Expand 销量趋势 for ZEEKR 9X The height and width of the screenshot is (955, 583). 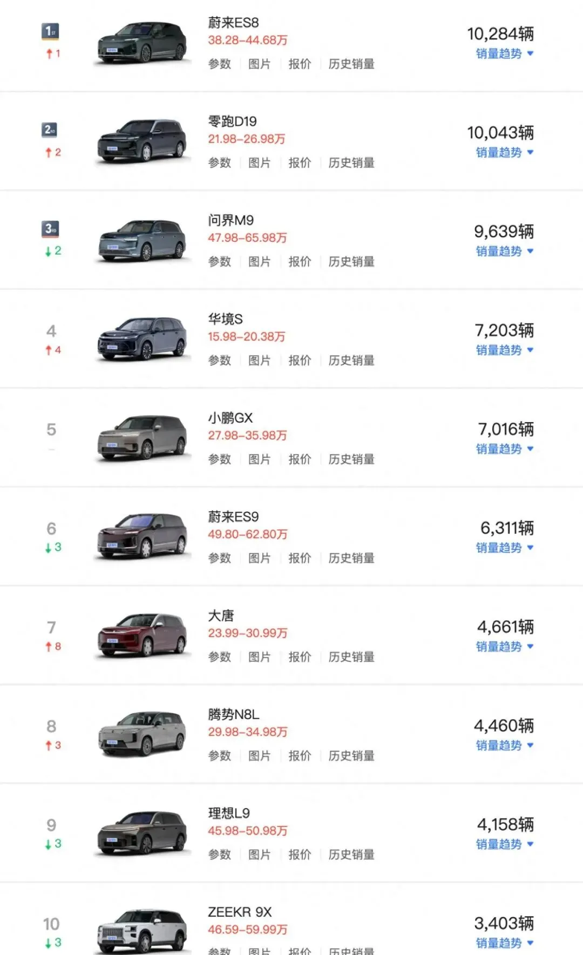click(505, 943)
